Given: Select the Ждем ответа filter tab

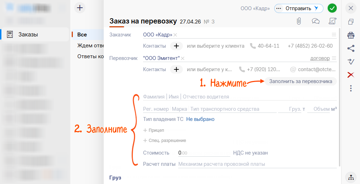Looking at the screenshot, I should [90, 46].
